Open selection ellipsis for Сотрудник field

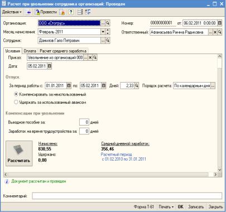click(103, 40)
